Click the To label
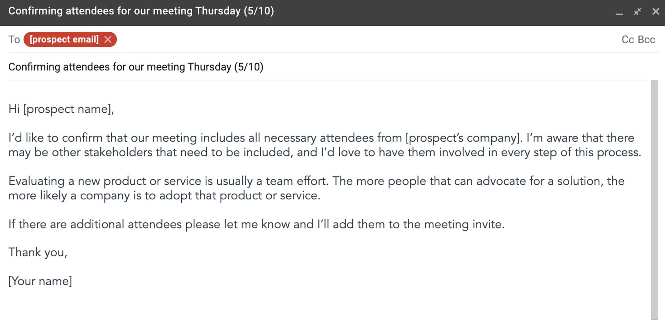Viewport: 665px width, 329px height. click(x=14, y=40)
